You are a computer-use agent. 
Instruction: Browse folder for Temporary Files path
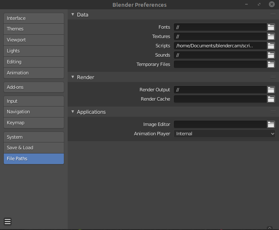[271, 64]
